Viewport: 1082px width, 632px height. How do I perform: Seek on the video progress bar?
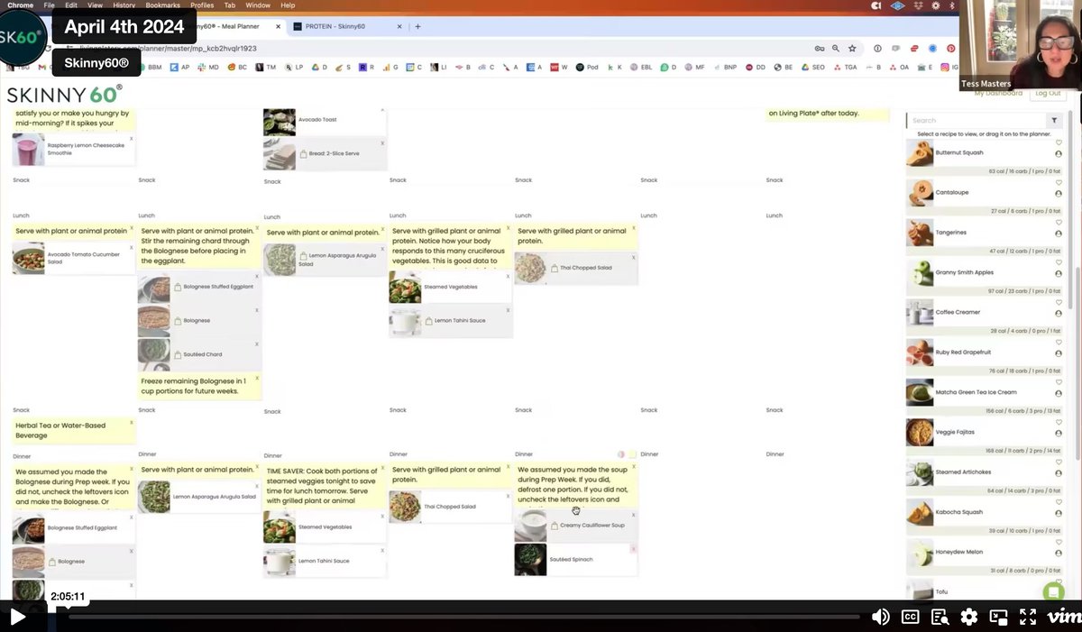tap(464, 618)
